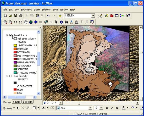Toggle bold text formatting

click(107, 108)
